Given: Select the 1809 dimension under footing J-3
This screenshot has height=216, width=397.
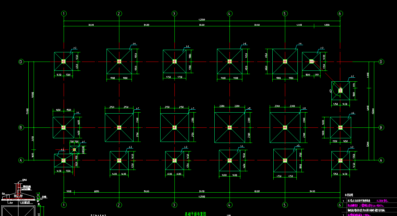Looking at the screenshot, I should click(308, 75).
